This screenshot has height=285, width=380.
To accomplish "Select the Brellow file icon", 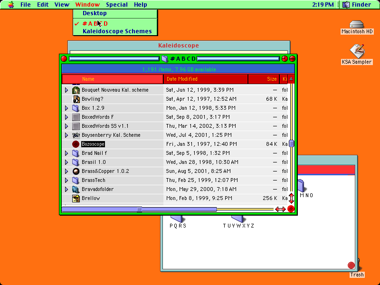I will tap(76, 198).
